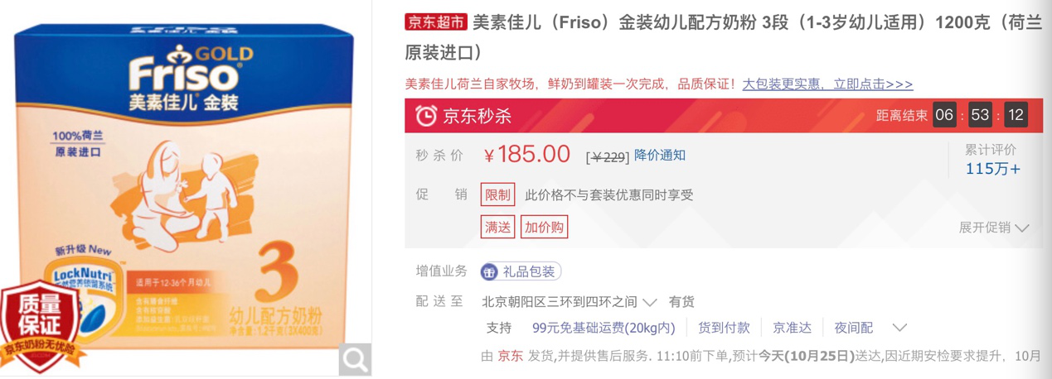
Task: Click the 降价通知 link
Action: [660, 156]
